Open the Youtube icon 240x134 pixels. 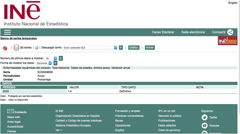tap(205, 126)
